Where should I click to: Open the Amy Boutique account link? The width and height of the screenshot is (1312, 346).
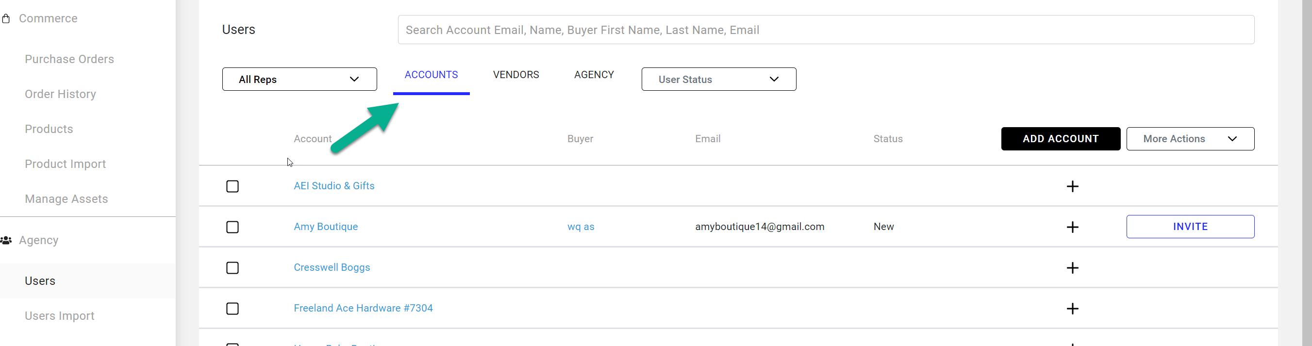pyautogui.click(x=326, y=227)
